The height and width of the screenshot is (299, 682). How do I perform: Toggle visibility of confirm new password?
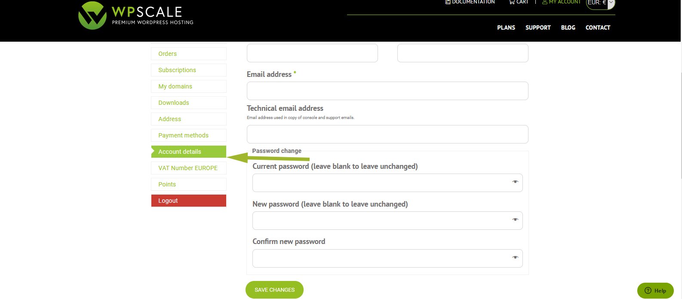tap(515, 258)
